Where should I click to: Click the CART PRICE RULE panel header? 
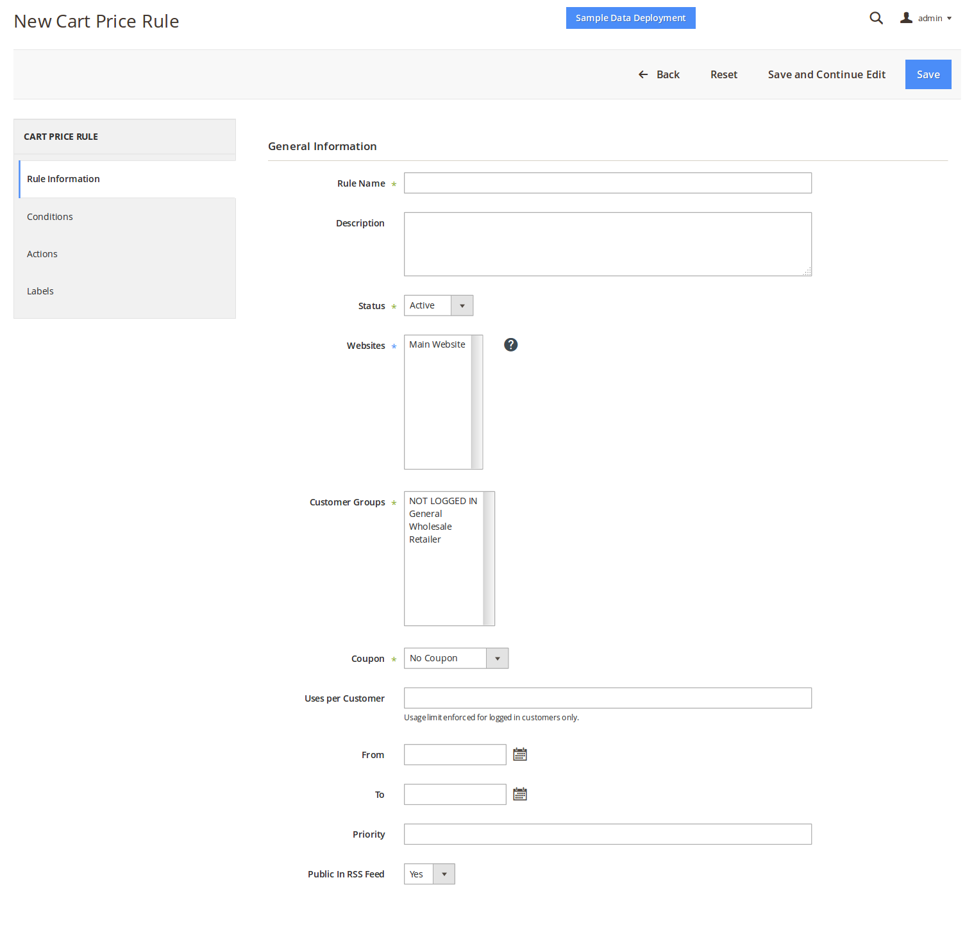(x=124, y=137)
